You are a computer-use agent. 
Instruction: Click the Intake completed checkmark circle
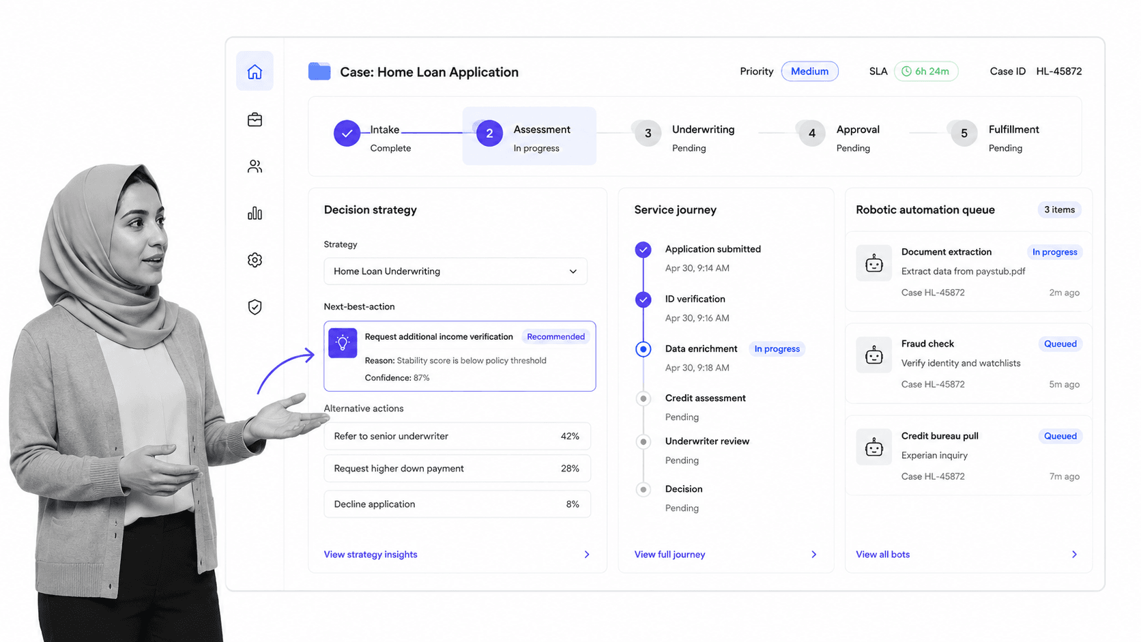point(347,133)
